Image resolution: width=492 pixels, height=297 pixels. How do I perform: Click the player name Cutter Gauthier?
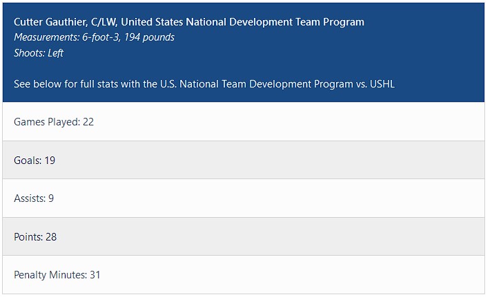coord(50,22)
